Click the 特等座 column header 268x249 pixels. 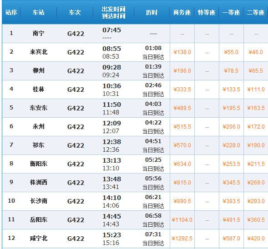click(207, 12)
